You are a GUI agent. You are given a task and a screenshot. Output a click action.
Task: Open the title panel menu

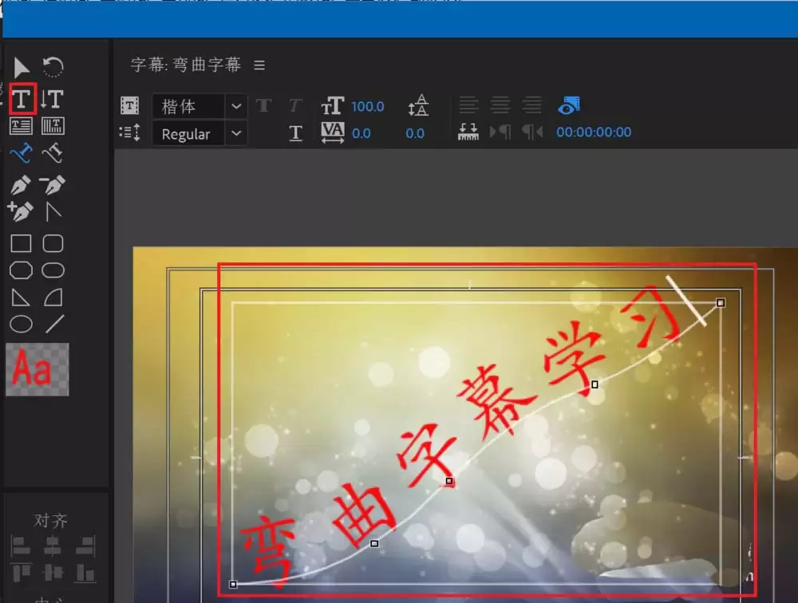click(x=259, y=65)
